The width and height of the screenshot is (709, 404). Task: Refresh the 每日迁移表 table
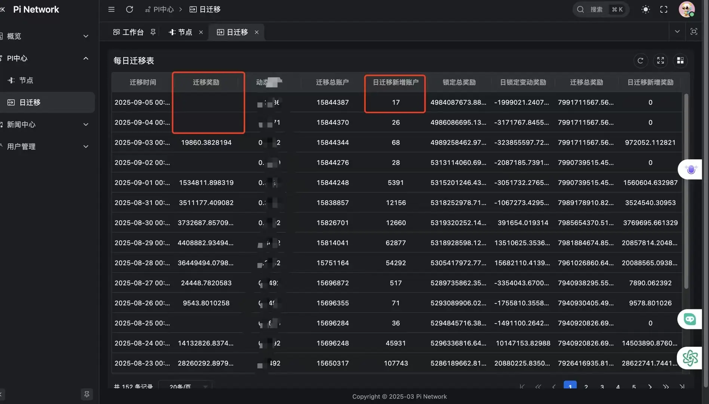point(640,61)
